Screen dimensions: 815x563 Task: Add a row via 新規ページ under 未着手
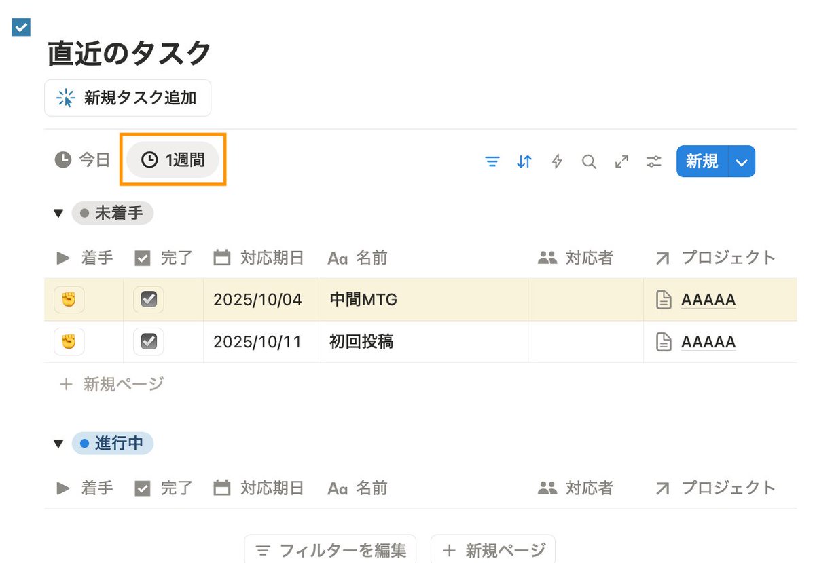pos(110,385)
